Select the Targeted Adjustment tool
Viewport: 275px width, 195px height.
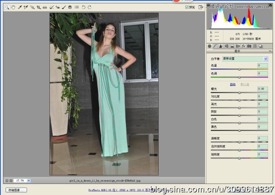point(32,7)
